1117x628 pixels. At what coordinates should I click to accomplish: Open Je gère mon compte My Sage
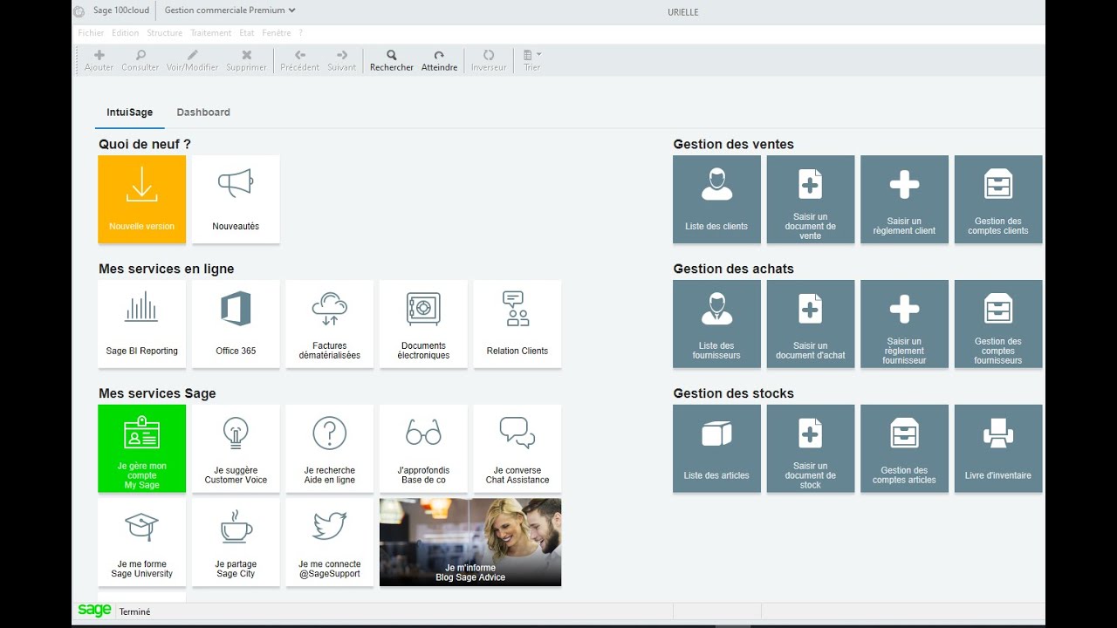pos(141,448)
